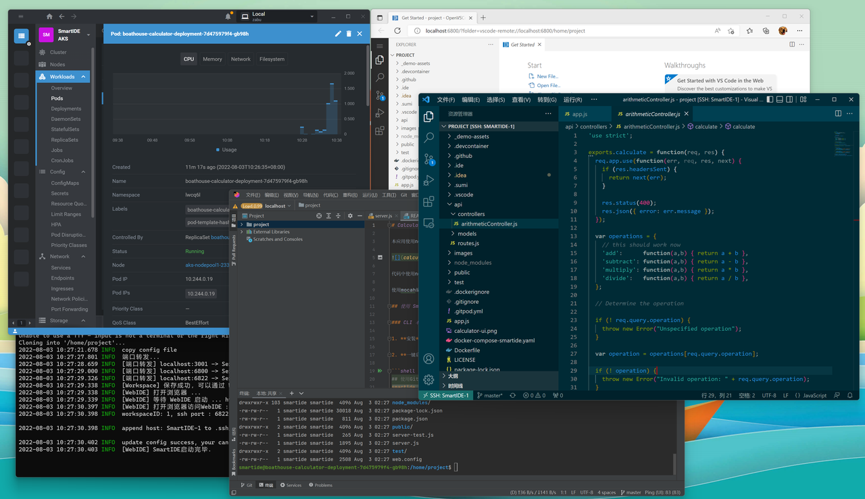This screenshot has height=499, width=865.
Task: Open Remote Explorer in desktop VS Code
Action: (428, 223)
